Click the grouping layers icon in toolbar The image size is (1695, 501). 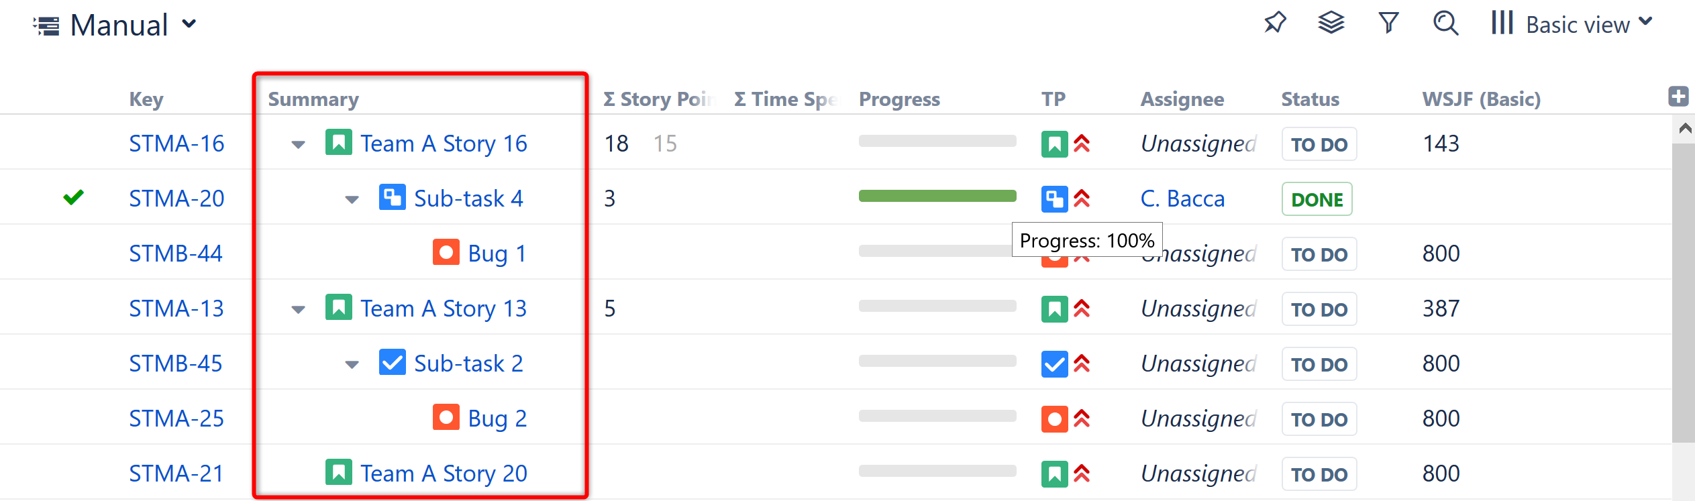pos(1331,23)
